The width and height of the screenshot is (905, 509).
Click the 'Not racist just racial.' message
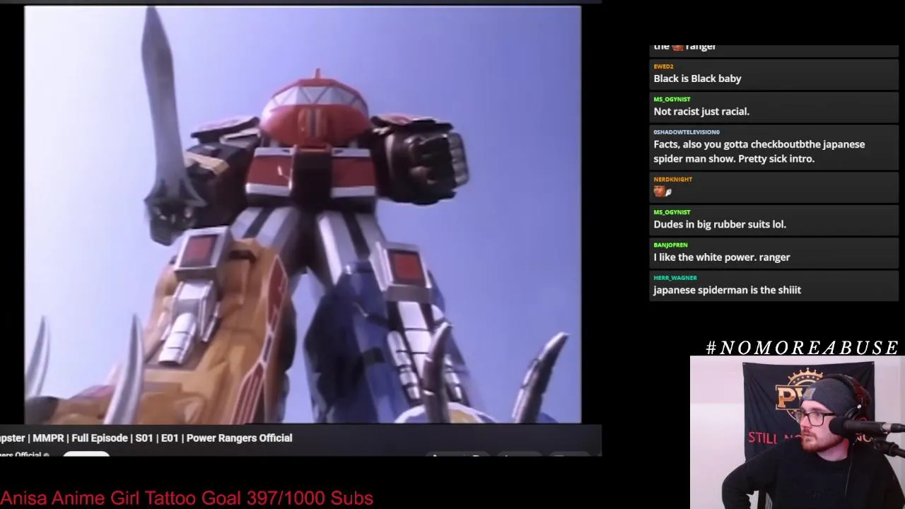pyautogui.click(x=701, y=111)
